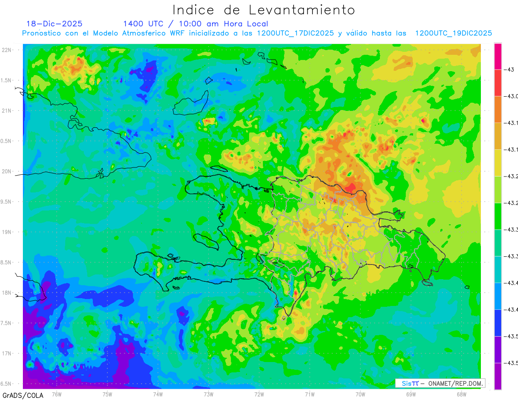Click the "75W" longitude label
The width and height of the screenshot is (518, 400).
pos(107,394)
